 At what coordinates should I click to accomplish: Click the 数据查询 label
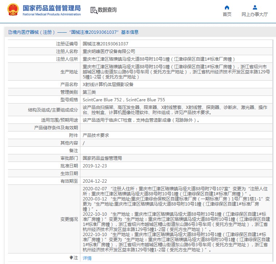107,10
